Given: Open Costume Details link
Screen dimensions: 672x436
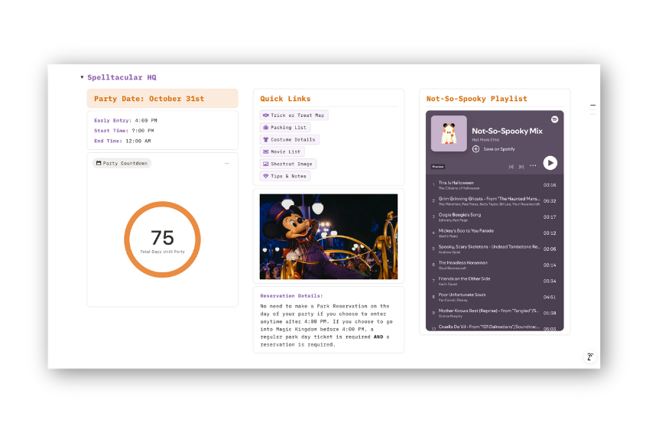Looking at the screenshot, I should [x=289, y=139].
